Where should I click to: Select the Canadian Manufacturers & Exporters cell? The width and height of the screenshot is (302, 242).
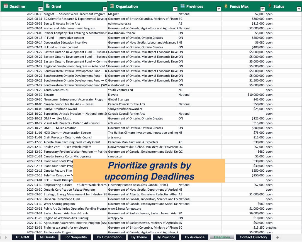coord(143,142)
